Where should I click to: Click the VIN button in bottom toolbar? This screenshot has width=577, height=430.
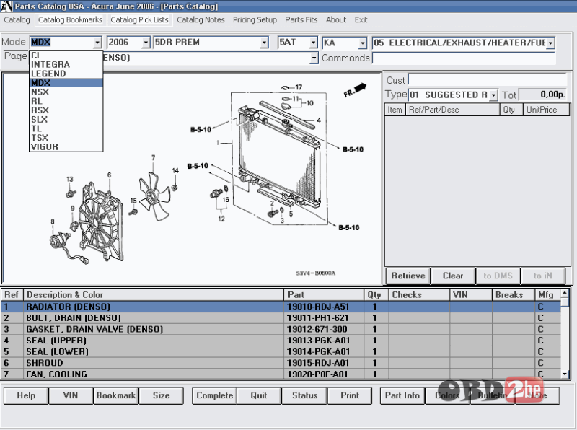tap(71, 395)
